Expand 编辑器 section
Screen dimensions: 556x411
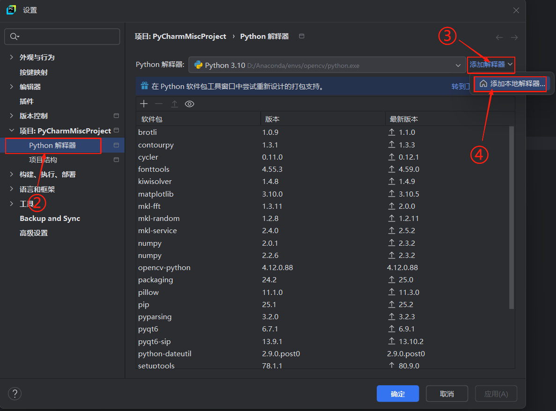(x=11, y=87)
